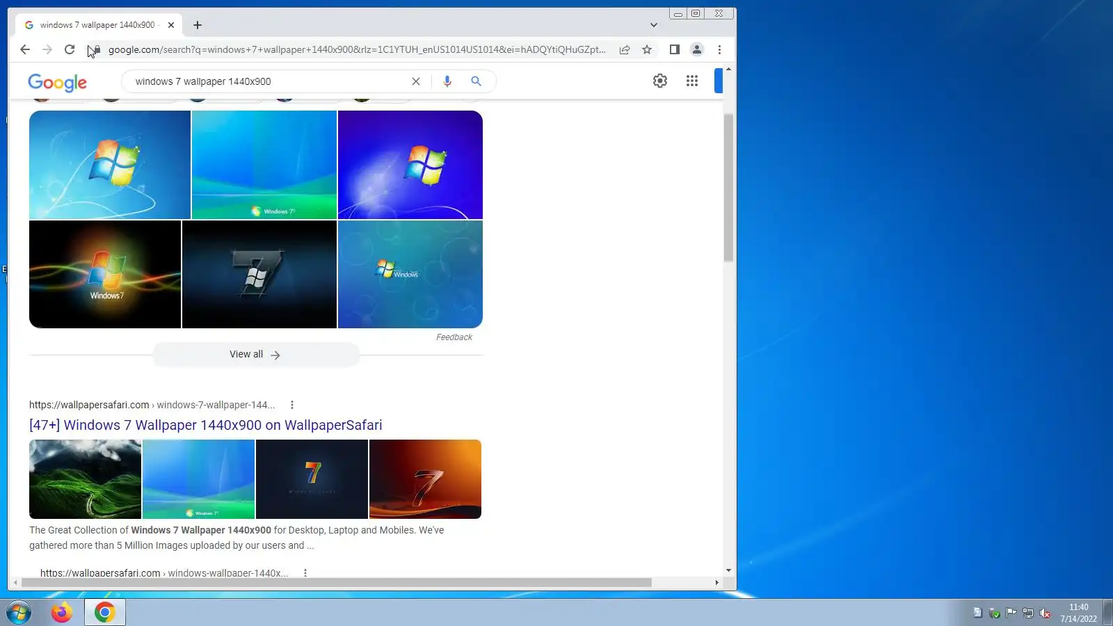
Task: Open Chrome's side panel
Action: tap(674, 49)
